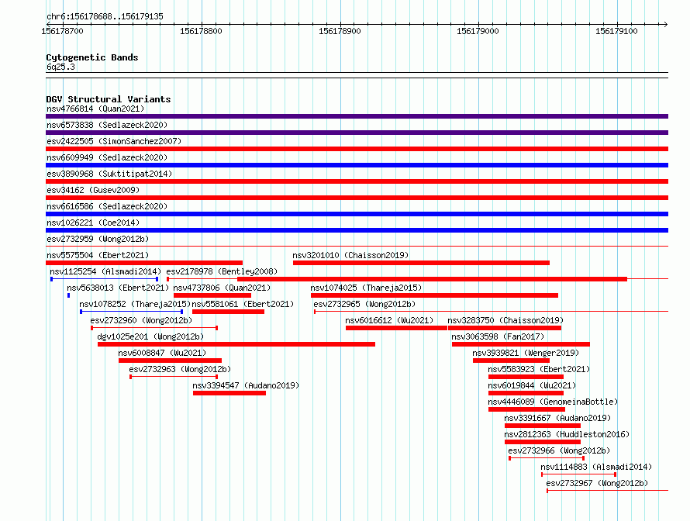Click nsv4737806 (Quan2021) label
The height and width of the screenshot is (521, 690).
coord(222,288)
